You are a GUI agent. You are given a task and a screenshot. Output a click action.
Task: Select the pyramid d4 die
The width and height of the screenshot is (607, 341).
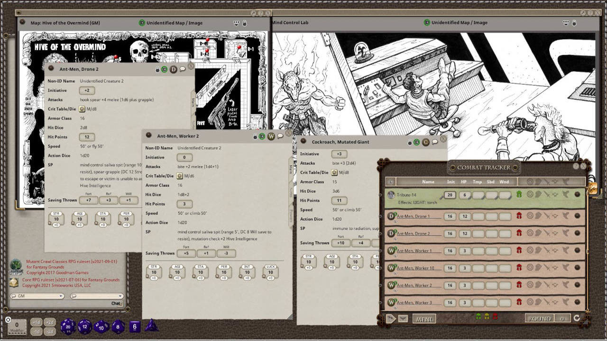pyautogui.click(x=152, y=326)
